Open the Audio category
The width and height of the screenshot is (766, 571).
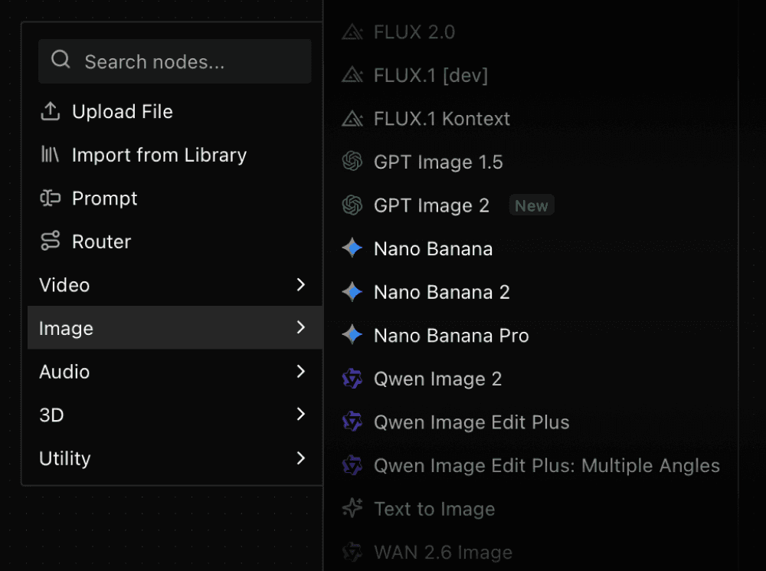point(175,372)
